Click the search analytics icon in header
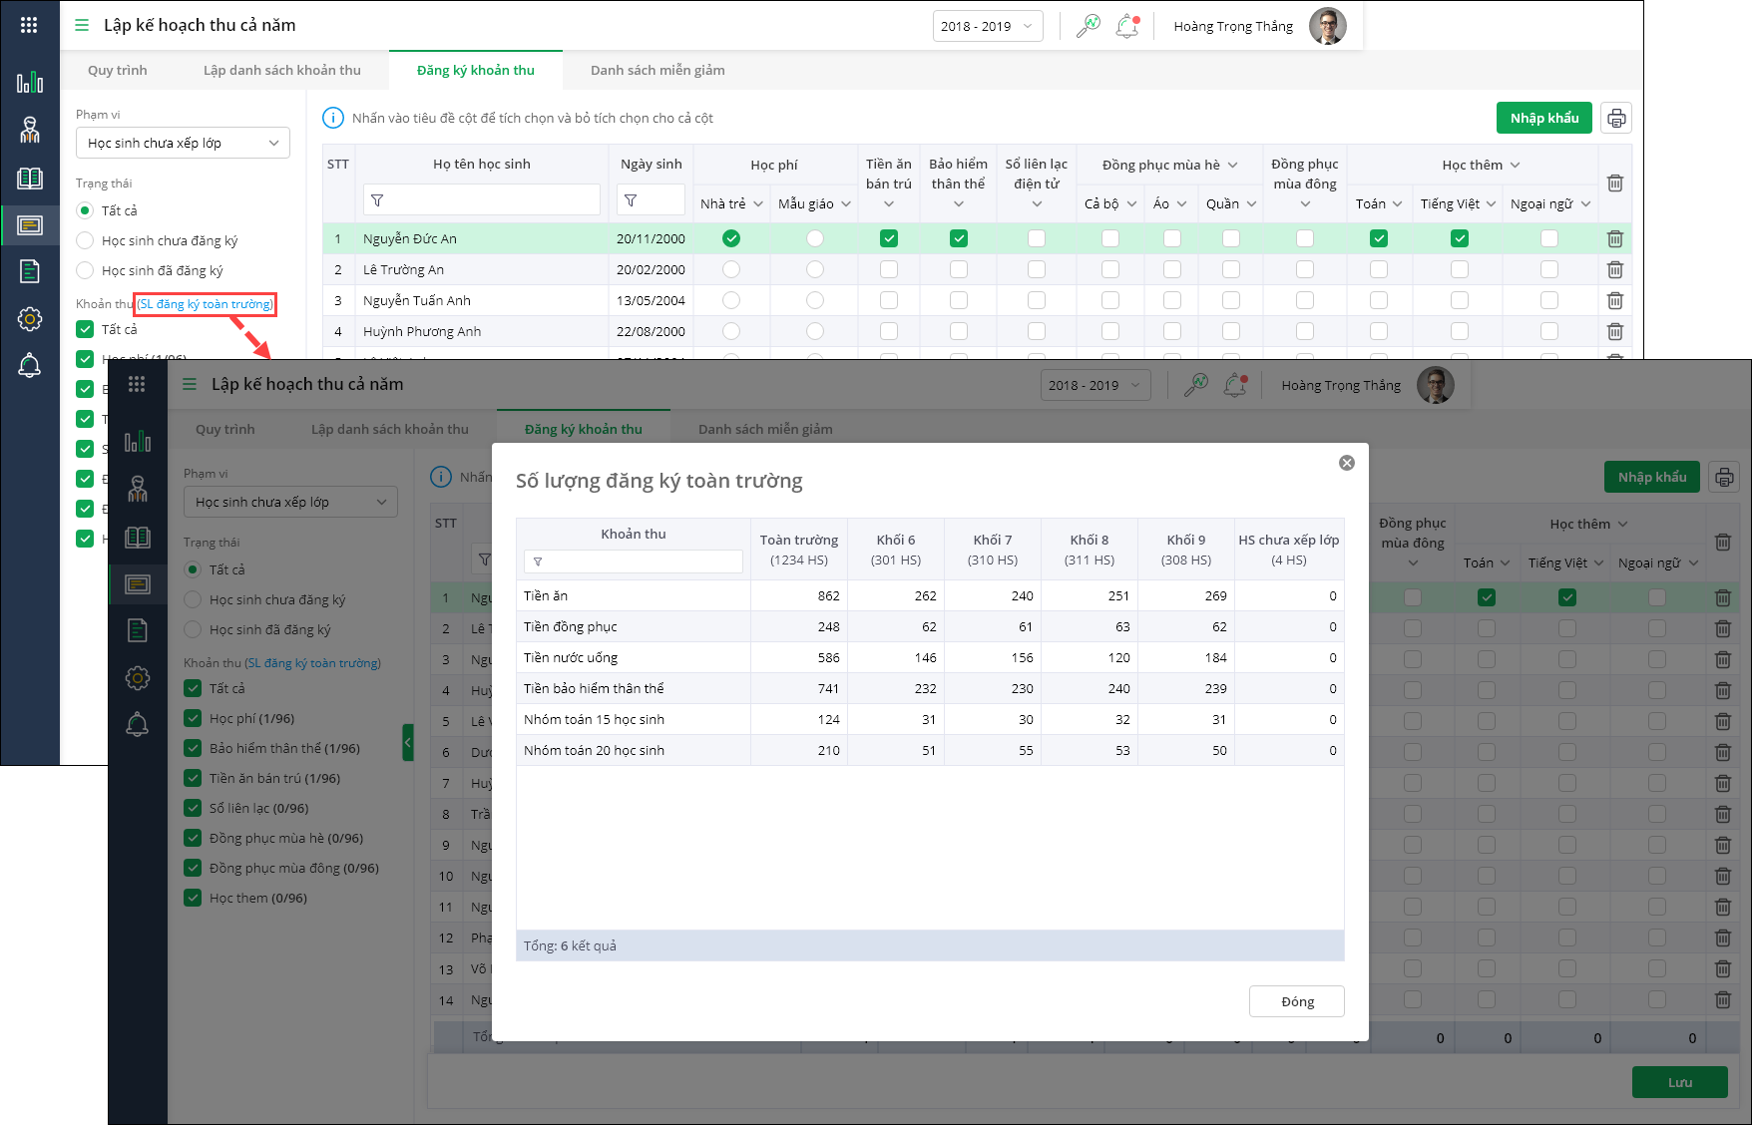1752x1125 pixels. (1088, 26)
